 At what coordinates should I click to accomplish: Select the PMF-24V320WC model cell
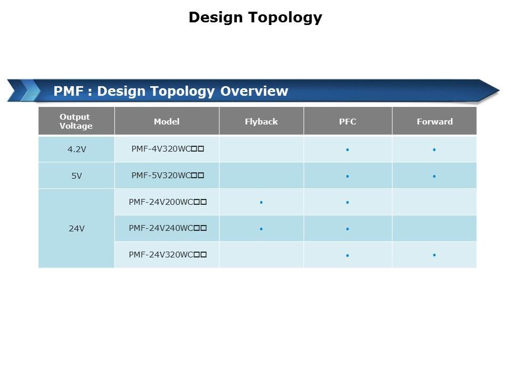(167, 255)
